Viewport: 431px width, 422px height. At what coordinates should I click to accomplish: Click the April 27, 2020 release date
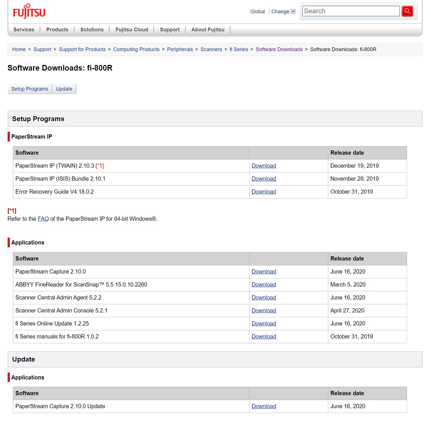347,311
